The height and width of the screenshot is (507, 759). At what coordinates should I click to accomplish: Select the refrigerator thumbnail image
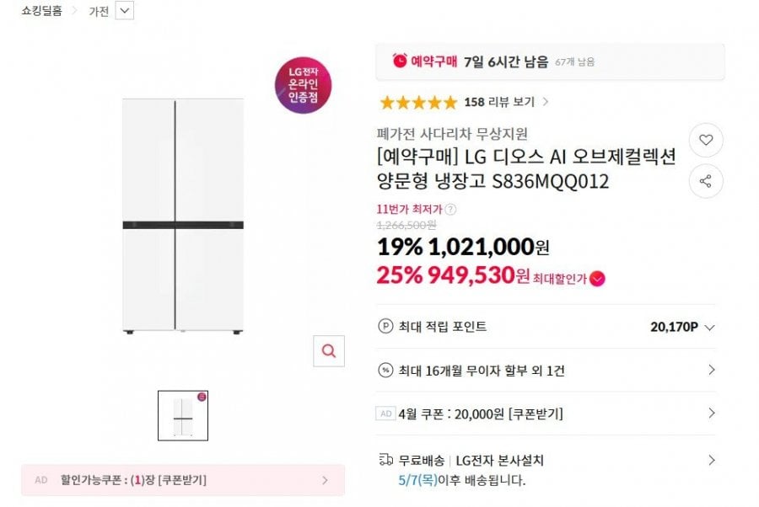tap(183, 415)
